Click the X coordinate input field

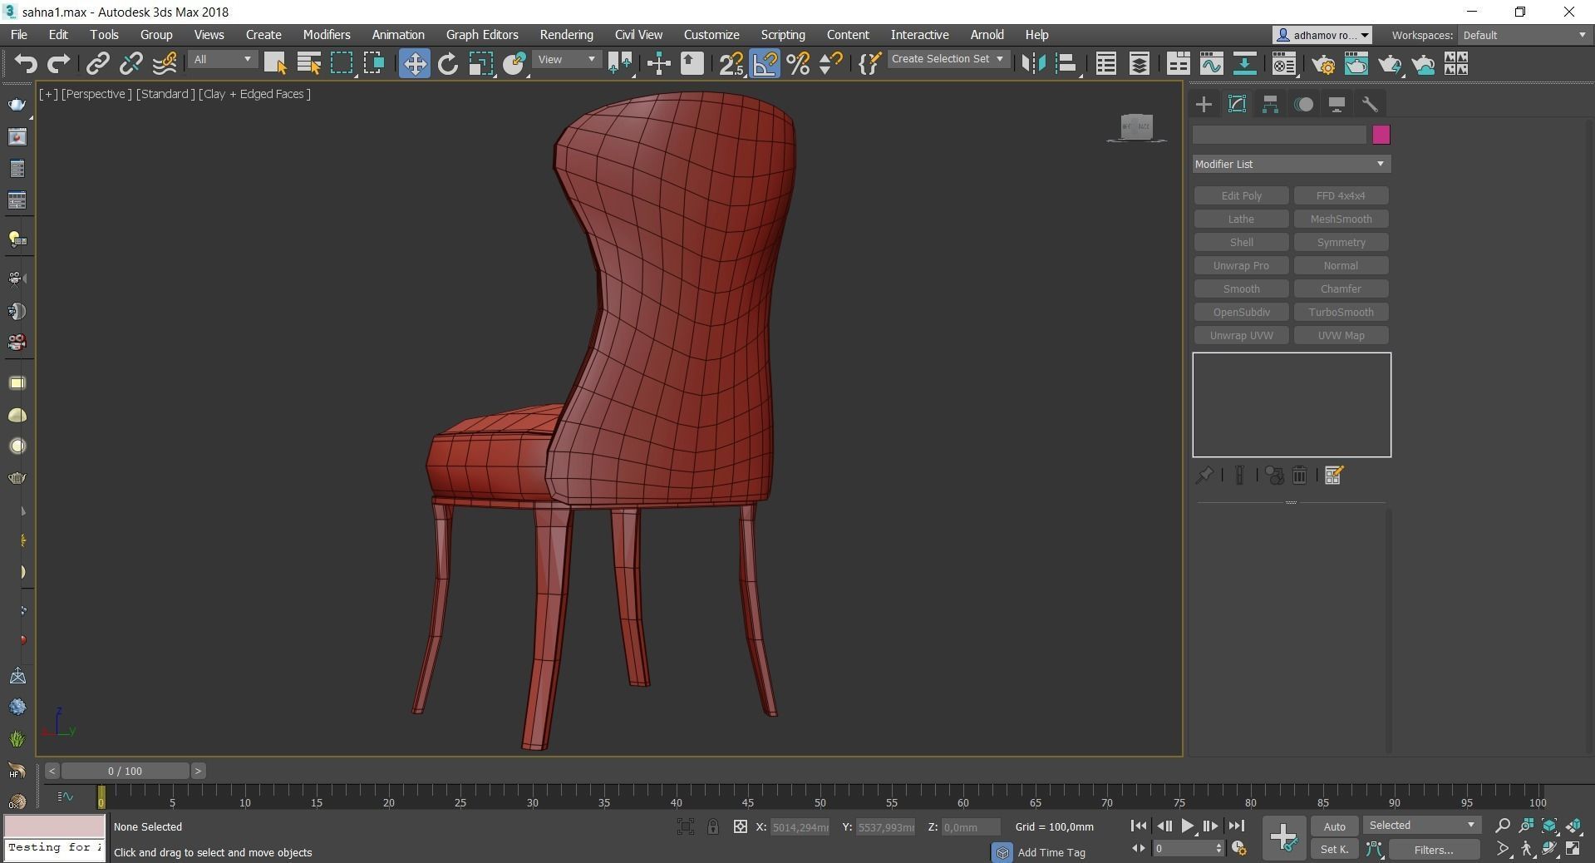click(x=799, y=827)
